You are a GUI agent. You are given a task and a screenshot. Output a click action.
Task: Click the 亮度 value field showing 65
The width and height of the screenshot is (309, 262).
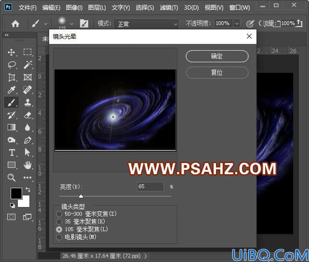point(150,187)
